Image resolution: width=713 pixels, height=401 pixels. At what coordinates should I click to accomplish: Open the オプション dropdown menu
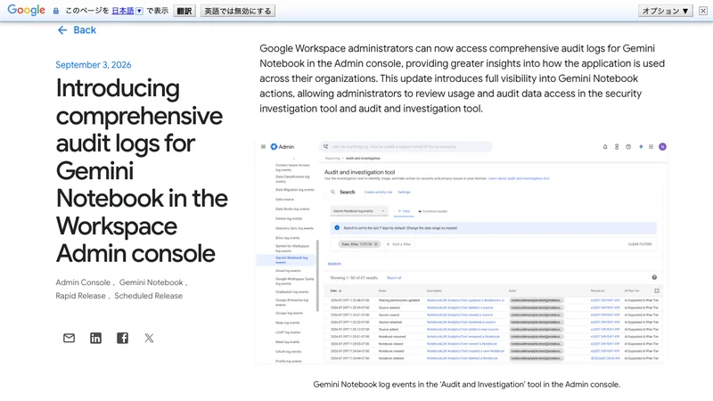665,11
